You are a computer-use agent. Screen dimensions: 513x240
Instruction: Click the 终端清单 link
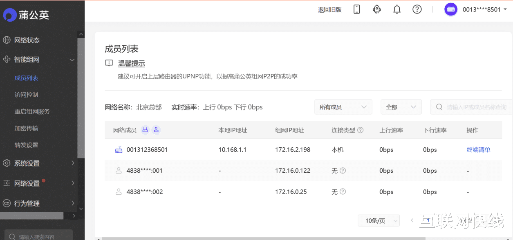click(478, 149)
